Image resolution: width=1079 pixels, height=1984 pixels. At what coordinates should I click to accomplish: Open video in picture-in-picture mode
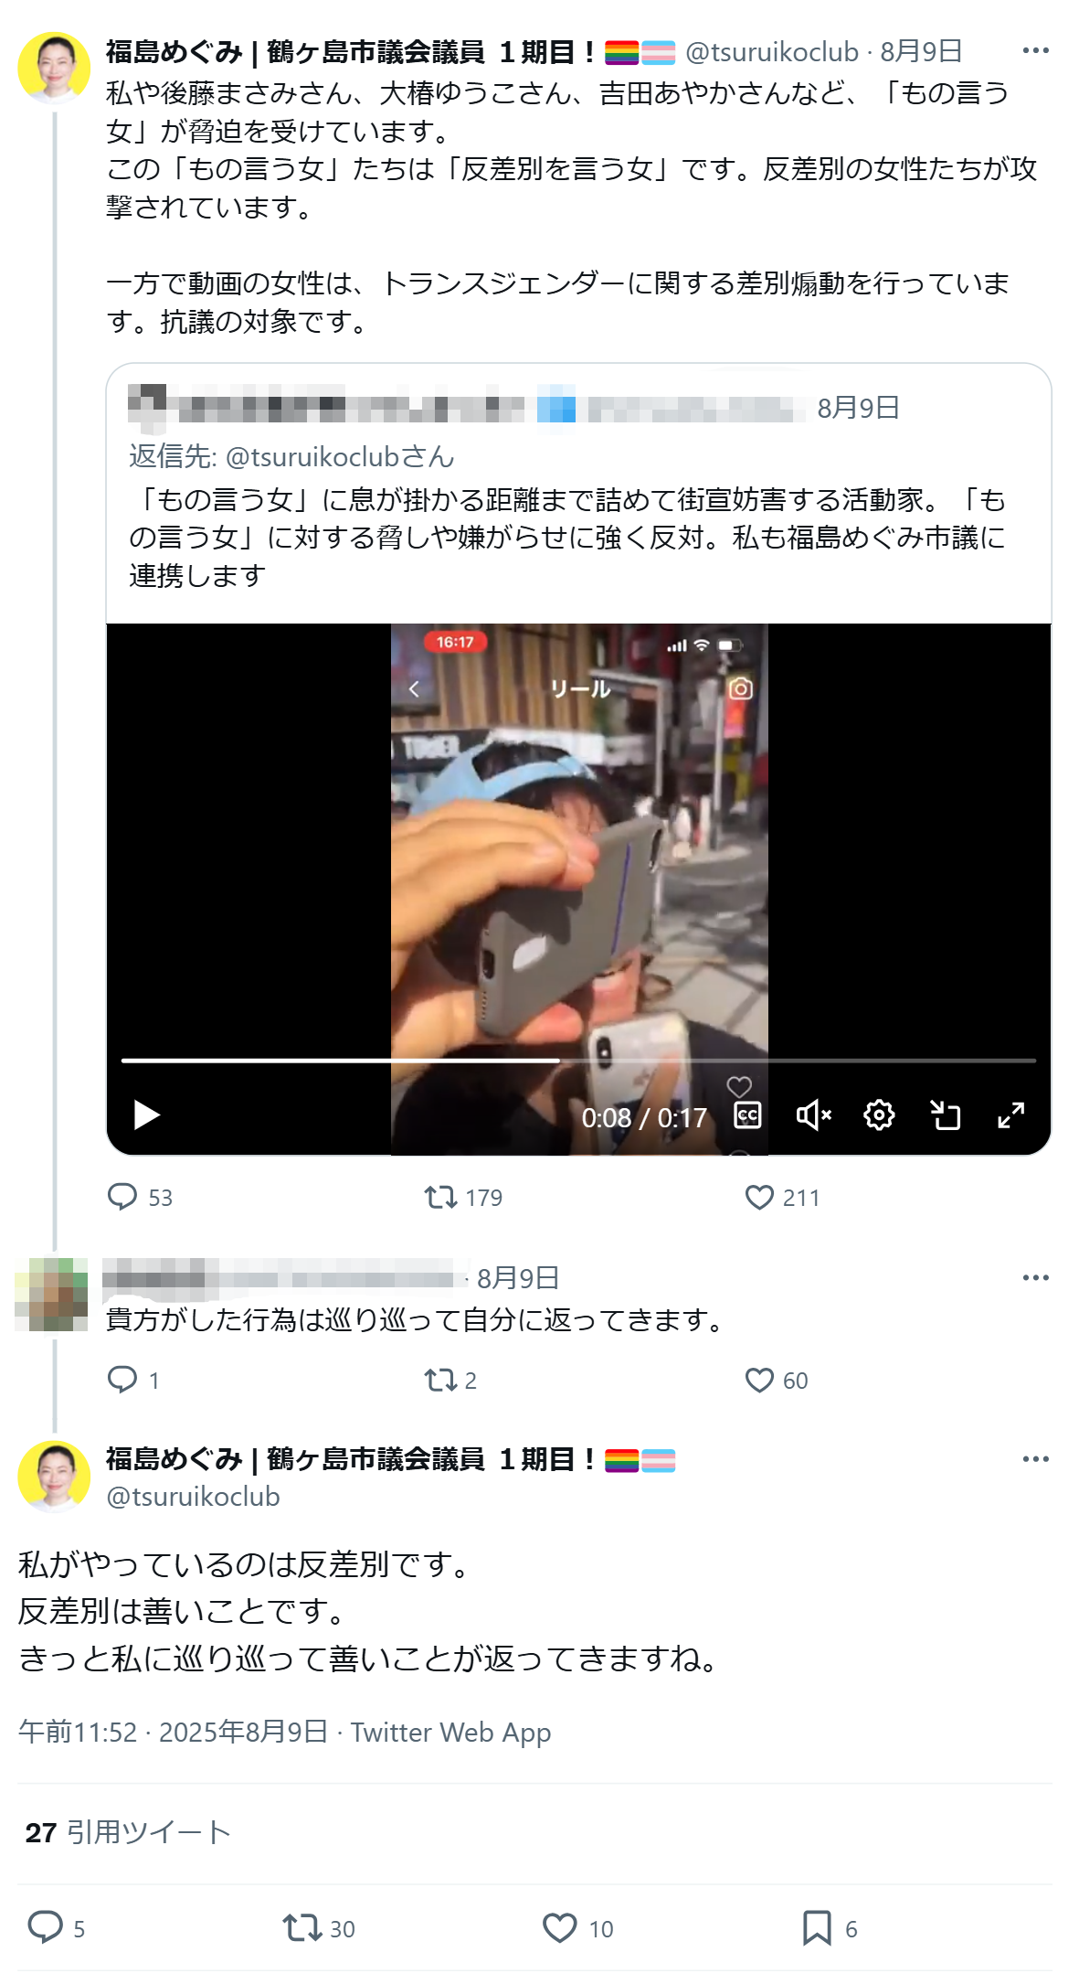(945, 1115)
